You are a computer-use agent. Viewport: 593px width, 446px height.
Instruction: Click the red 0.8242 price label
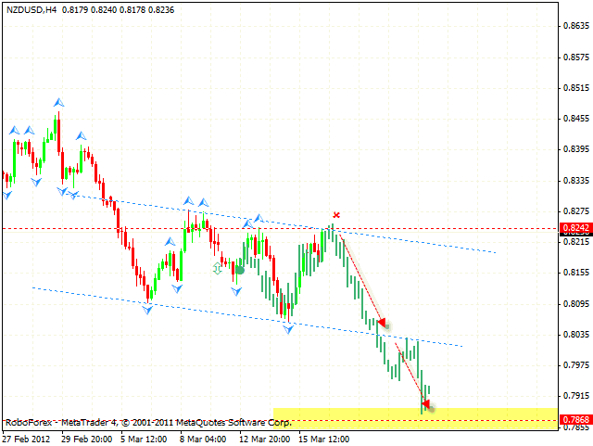point(575,228)
